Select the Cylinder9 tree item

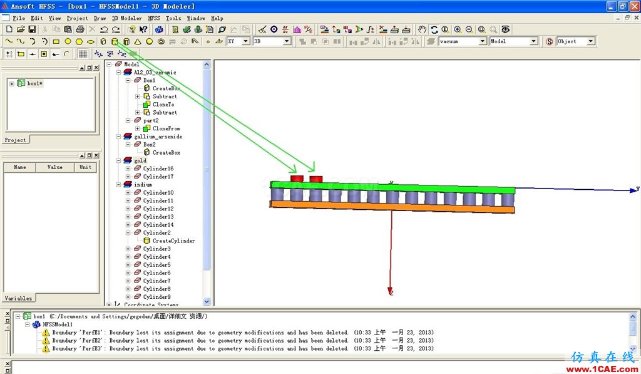tap(156, 297)
